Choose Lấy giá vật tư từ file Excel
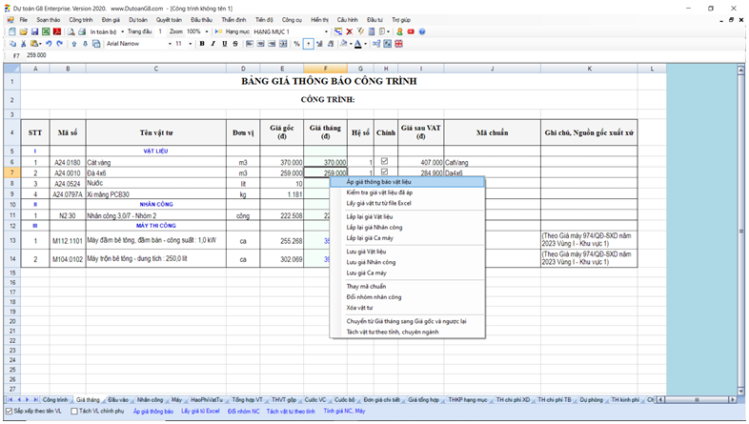This screenshot has height=424, width=749. click(x=407, y=203)
